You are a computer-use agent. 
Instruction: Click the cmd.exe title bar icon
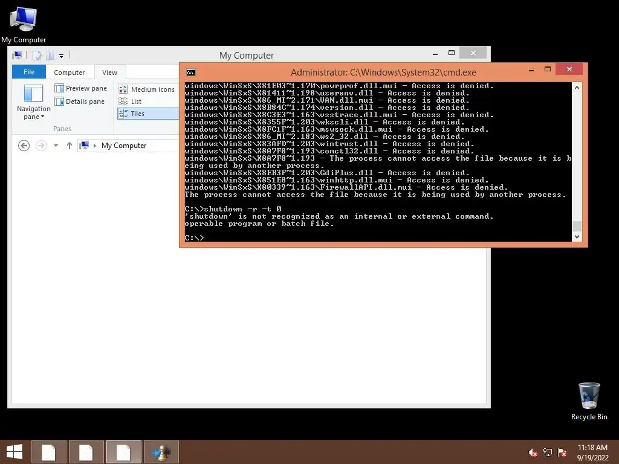[x=190, y=72]
